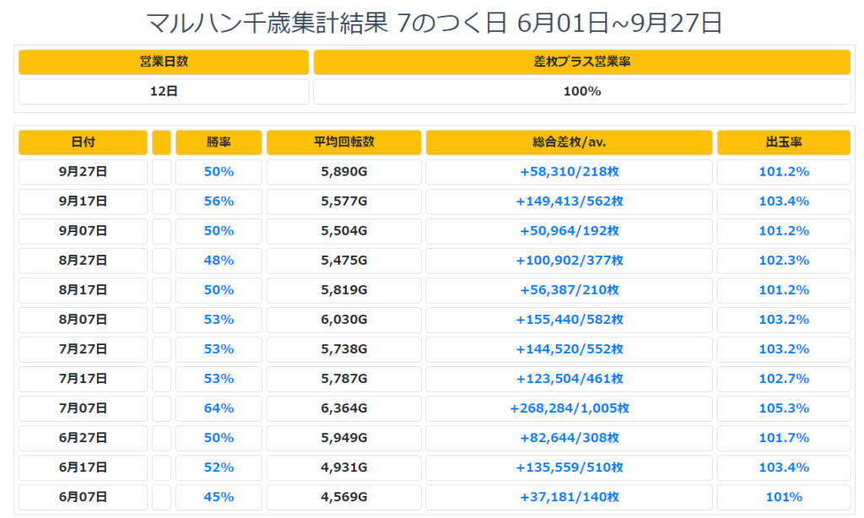The height and width of the screenshot is (518, 864).
Task: Click the 日付 column header
Action: (83, 143)
